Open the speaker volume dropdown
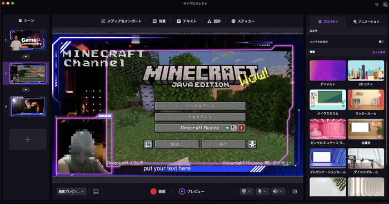The height and width of the screenshot is (204, 389). 277,191
